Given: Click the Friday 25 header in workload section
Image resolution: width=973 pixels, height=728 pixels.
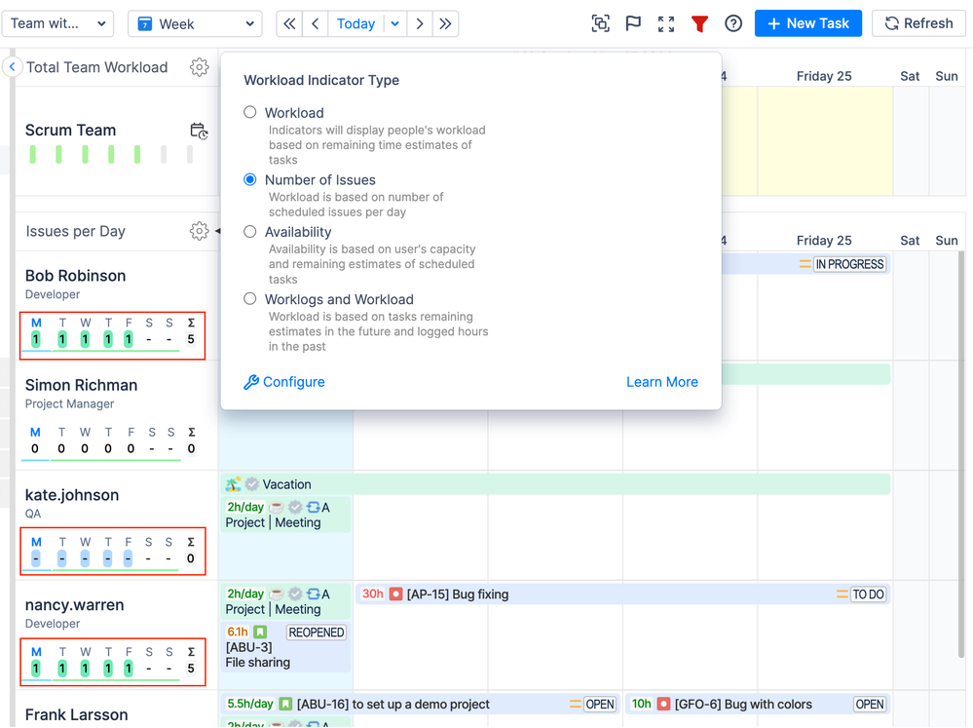Looking at the screenshot, I should [823, 76].
